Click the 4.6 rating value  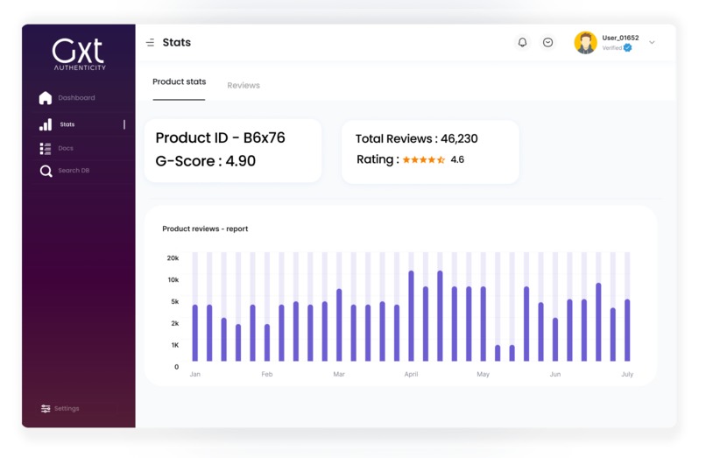[x=457, y=159]
